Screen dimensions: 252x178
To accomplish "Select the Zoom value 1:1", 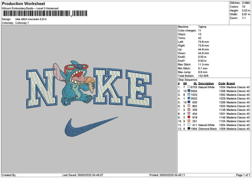I will (x=244, y=18).
